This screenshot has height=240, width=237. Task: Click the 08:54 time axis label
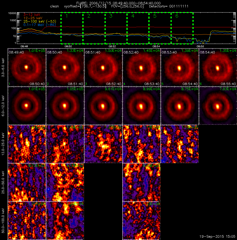tap(156, 46)
